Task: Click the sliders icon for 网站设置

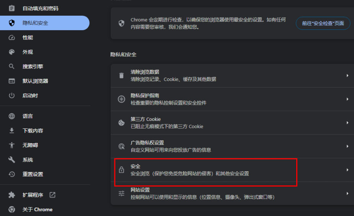Action: coord(121,193)
